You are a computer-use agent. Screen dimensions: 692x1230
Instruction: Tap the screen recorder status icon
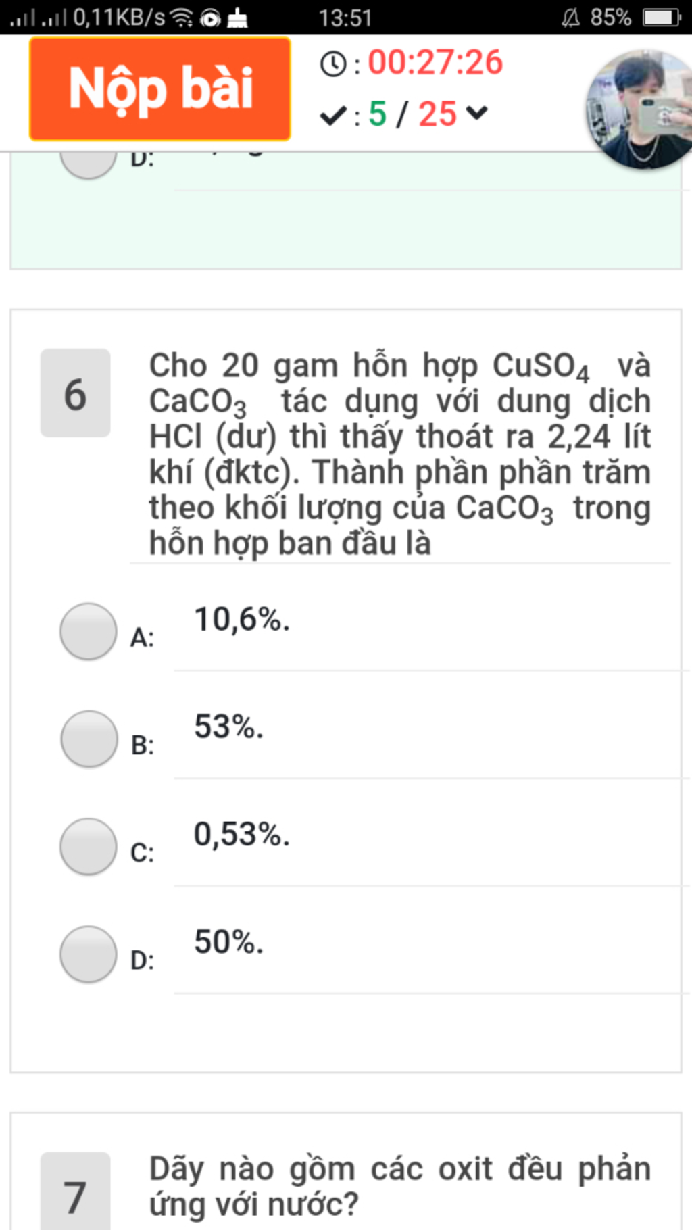click(210, 18)
